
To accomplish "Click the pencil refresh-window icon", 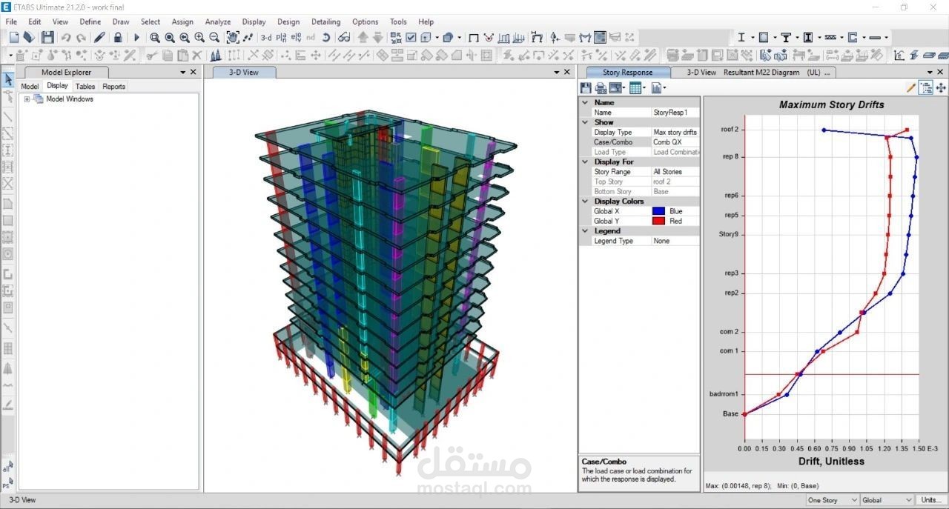I will point(99,37).
